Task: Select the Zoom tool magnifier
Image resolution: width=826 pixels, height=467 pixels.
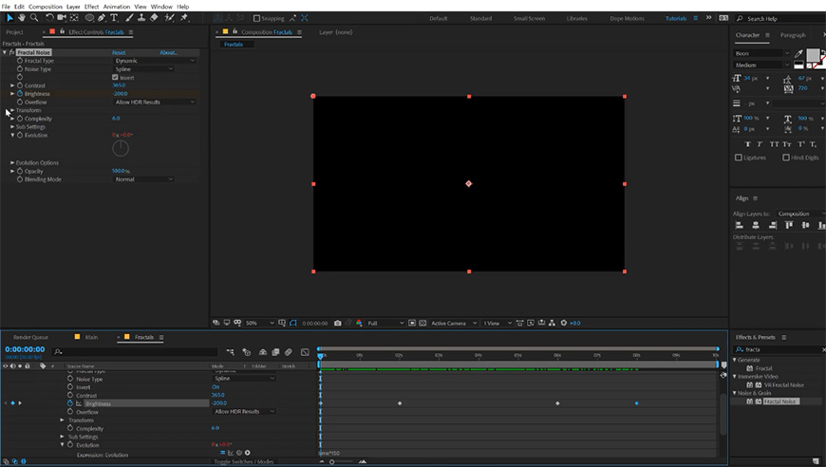Action: point(33,17)
